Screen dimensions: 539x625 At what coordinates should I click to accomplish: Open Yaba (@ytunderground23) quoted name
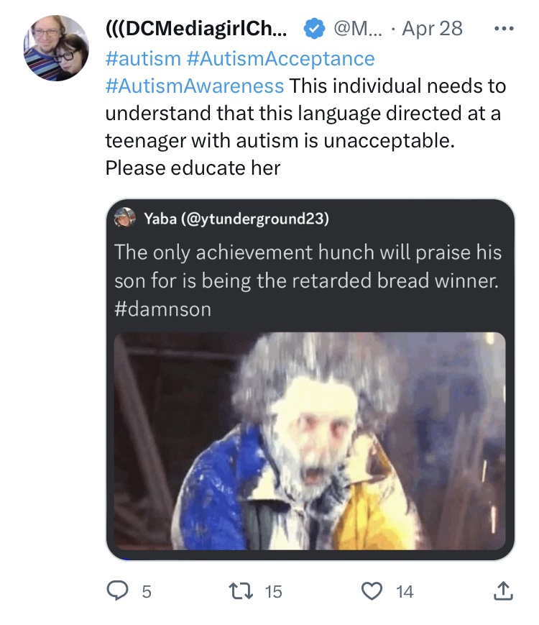pyautogui.click(x=236, y=219)
